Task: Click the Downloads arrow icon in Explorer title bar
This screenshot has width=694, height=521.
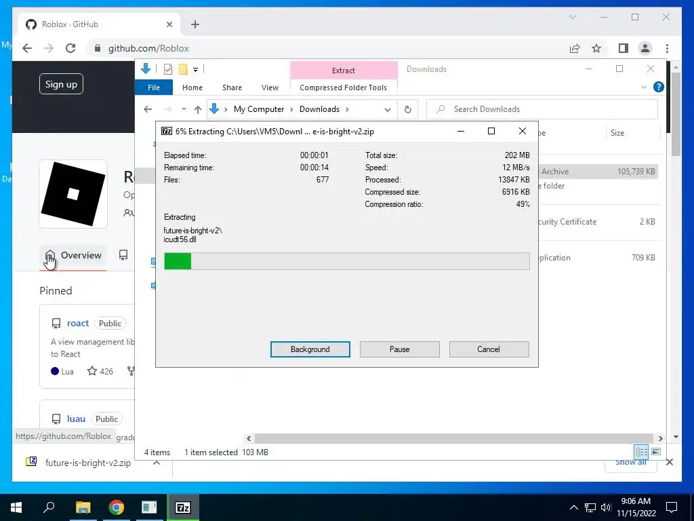Action: click(145, 69)
